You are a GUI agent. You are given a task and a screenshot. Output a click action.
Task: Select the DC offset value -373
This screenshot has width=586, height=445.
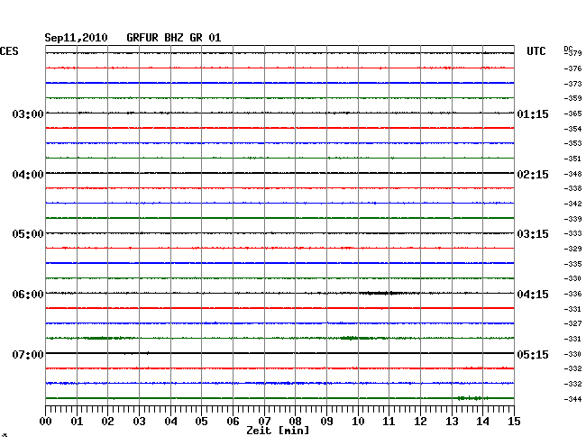pos(572,84)
